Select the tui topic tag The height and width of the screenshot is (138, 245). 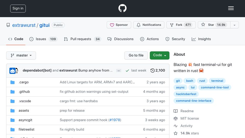tap(193, 87)
